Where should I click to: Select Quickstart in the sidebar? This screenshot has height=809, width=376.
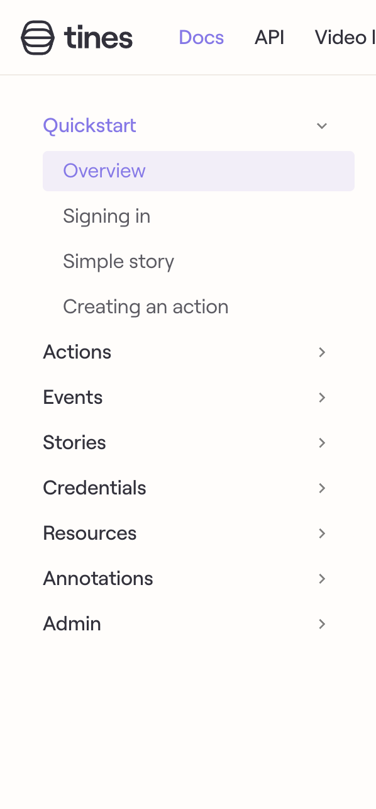(x=89, y=126)
